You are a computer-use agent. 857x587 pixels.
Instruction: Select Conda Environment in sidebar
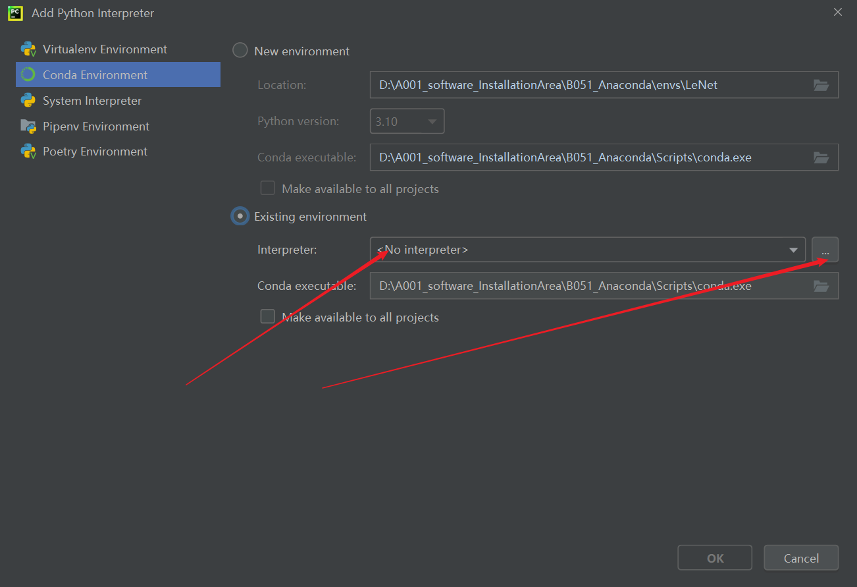pyautogui.click(x=118, y=75)
